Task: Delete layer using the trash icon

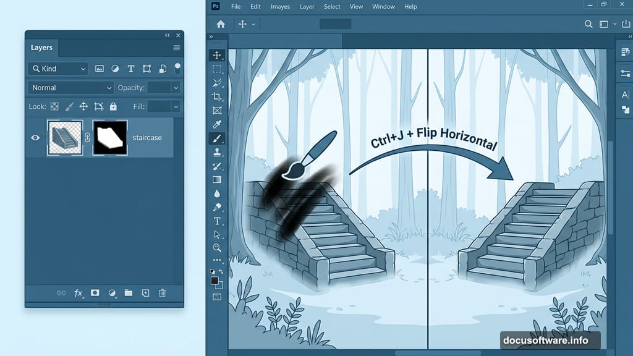Action: coord(162,294)
